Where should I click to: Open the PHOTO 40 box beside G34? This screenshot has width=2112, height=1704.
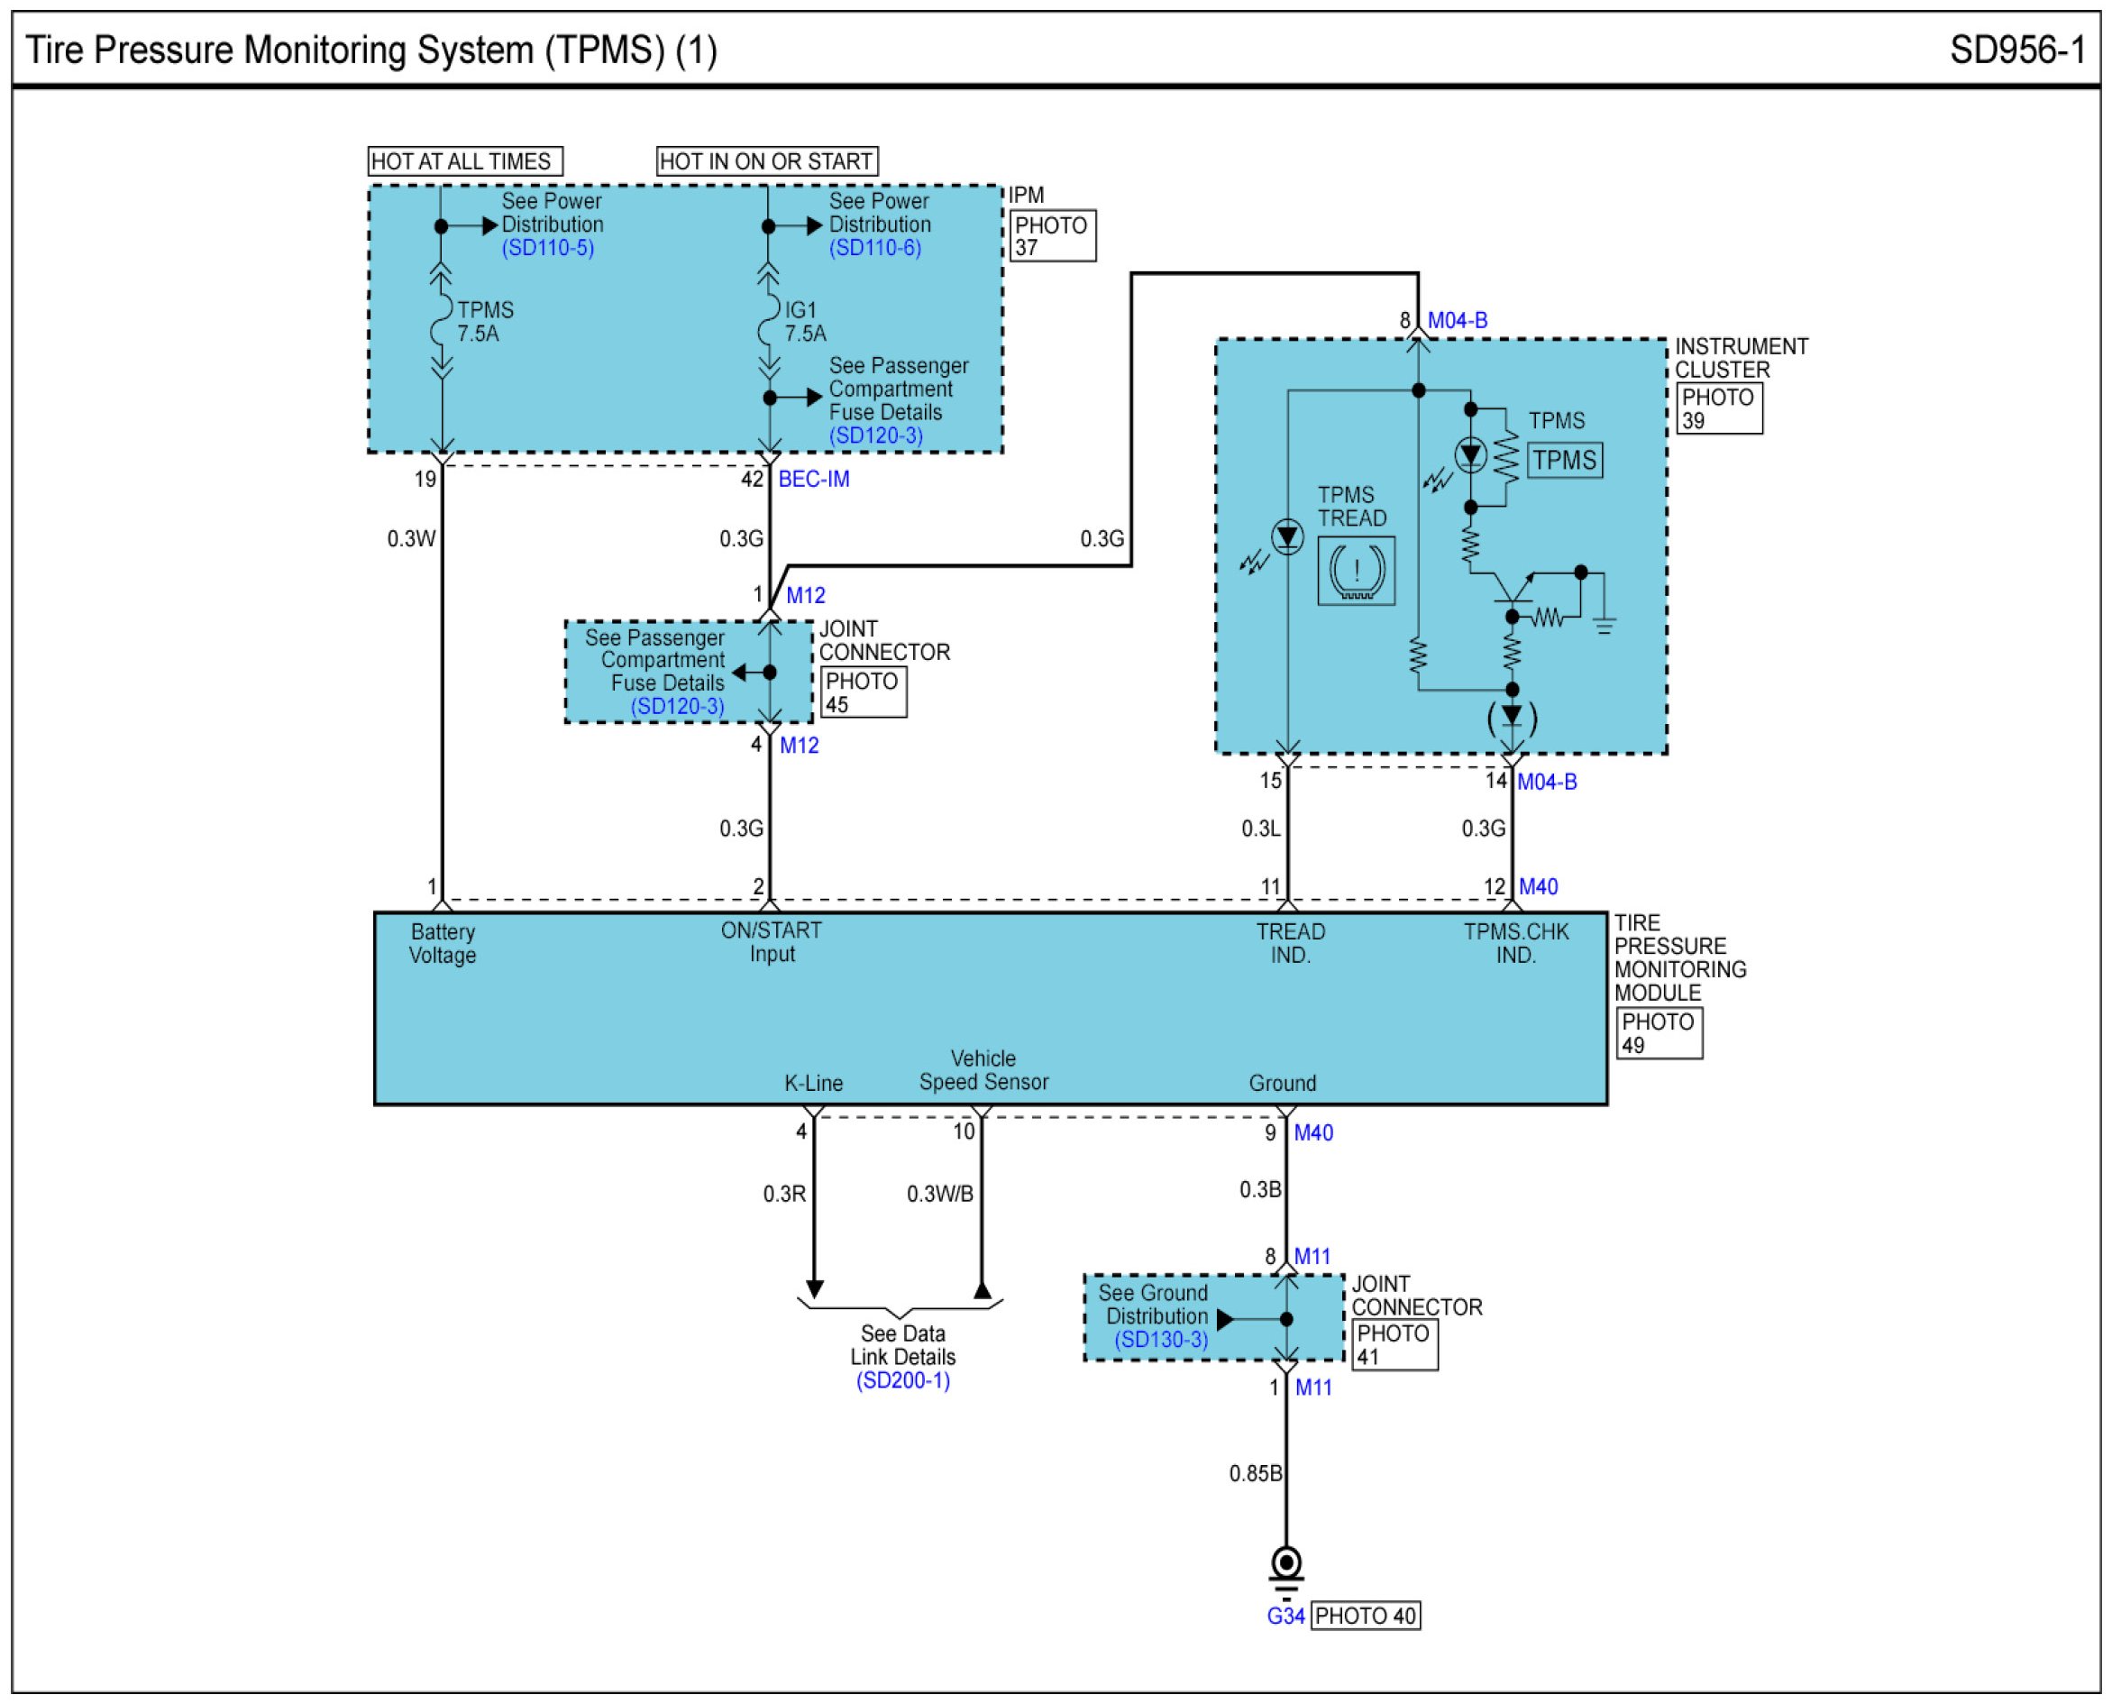(x=1365, y=1616)
